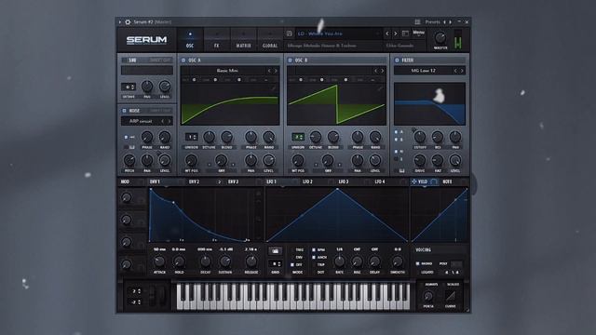The image size is (596, 335).
Task: Toggle the NOISE oscillator enable
Action: 124,111
